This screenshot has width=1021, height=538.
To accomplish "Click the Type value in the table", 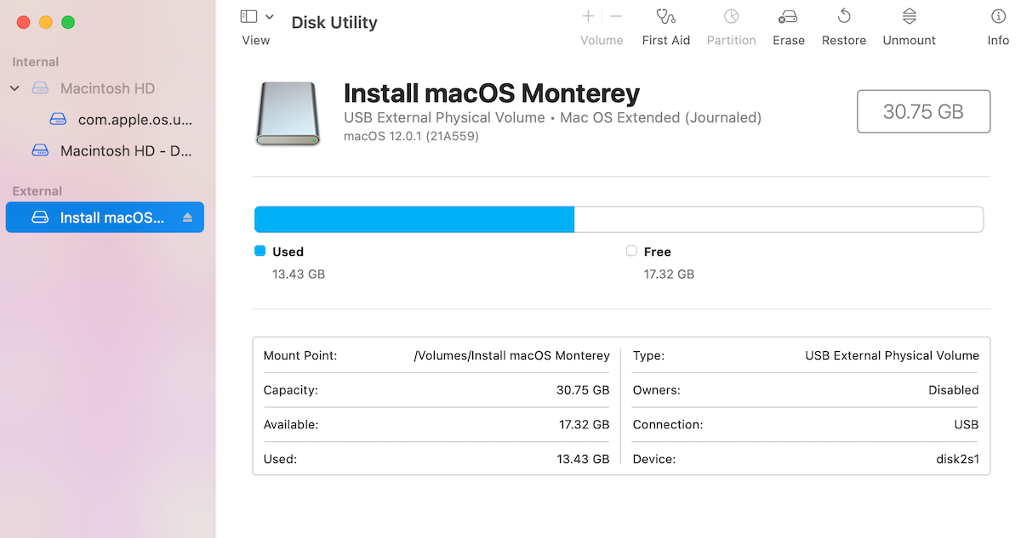I will click(x=892, y=355).
